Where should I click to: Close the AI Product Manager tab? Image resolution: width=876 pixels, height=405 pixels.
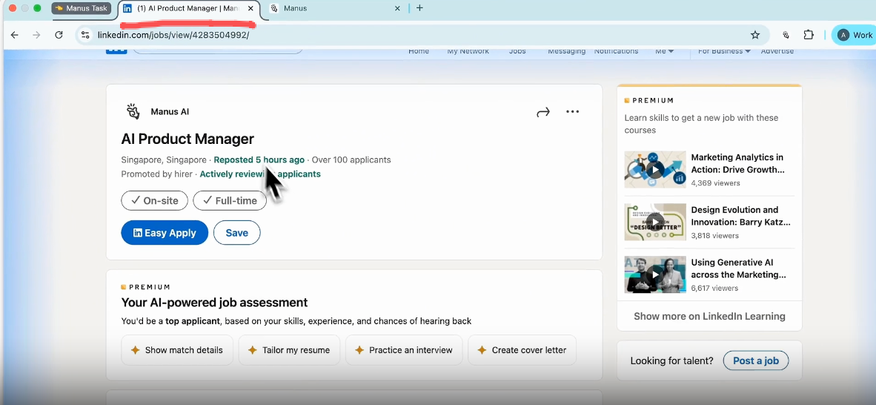pos(250,8)
